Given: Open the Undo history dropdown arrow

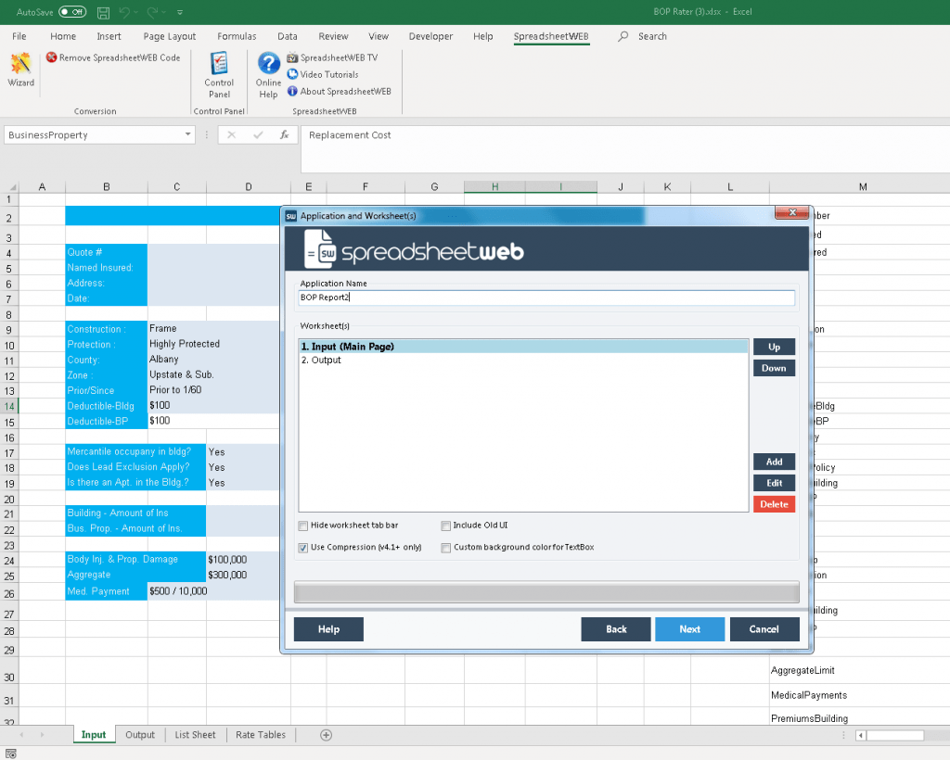Looking at the screenshot, I should click(135, 12).
